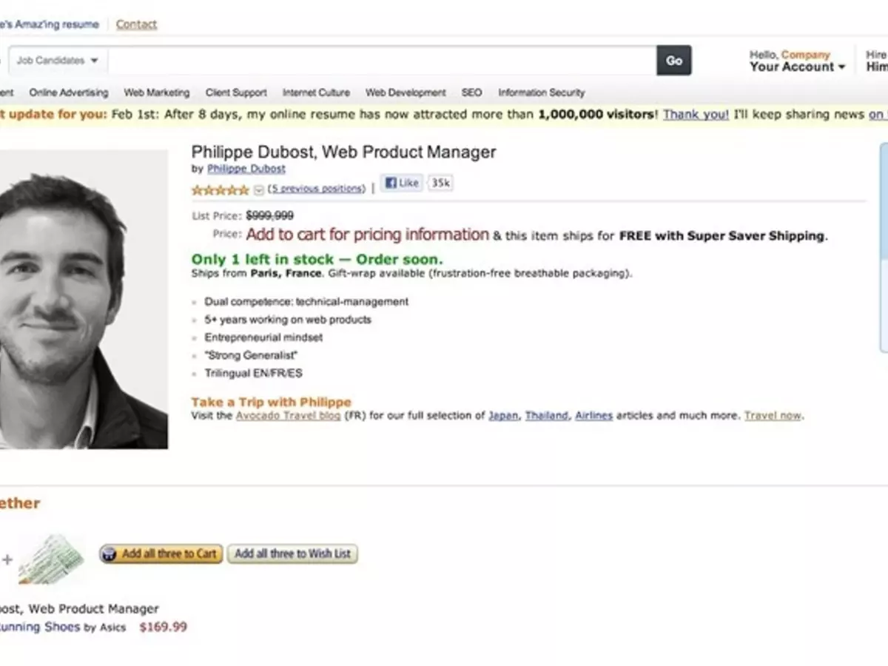Click the five-star rating icon

coord(220,189)
